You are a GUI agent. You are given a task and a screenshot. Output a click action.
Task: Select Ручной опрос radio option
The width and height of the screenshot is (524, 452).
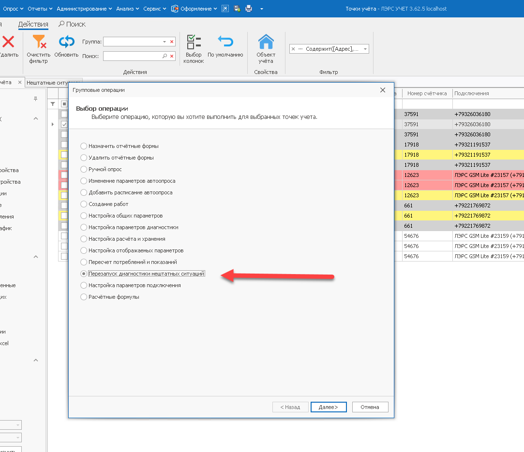click(84, 169)
